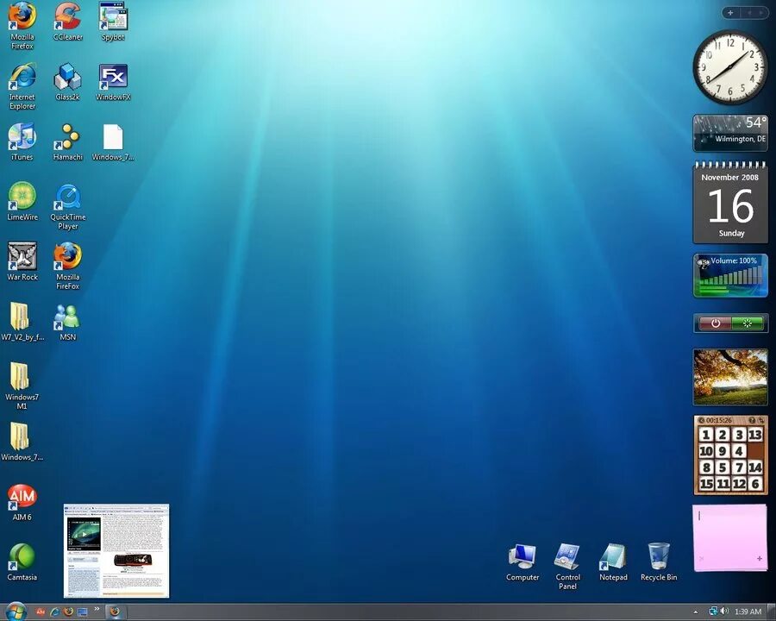This screenshot has height=621, width=776.
Task: Click the autumn tree slideshow picture
Action: 730,377
